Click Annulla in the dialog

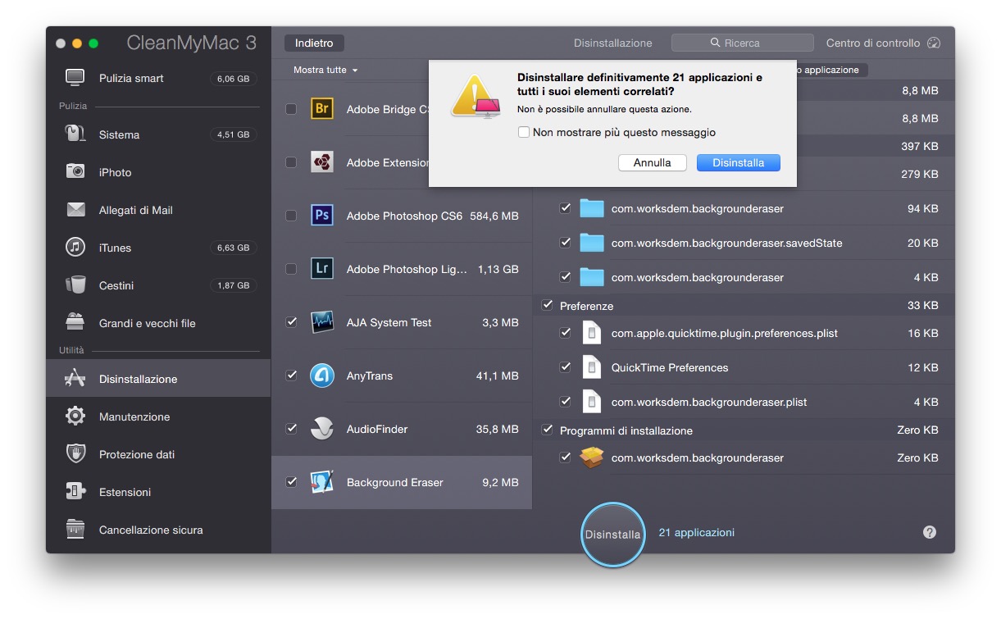(x=653, y=162)
